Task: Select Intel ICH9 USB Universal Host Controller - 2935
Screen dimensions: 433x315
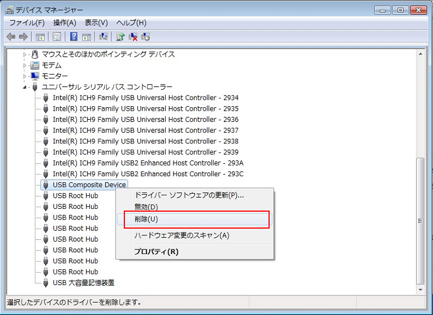Action: 145,109
